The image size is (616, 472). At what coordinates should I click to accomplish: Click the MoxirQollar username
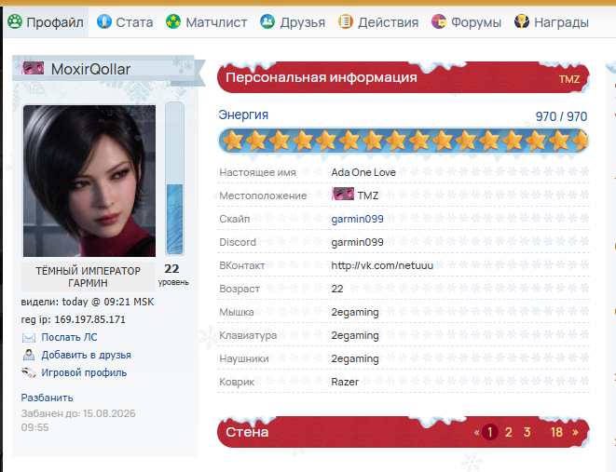[x=90, y=69]
